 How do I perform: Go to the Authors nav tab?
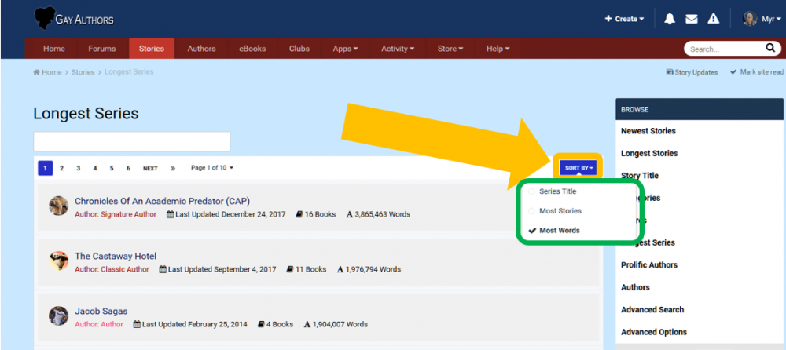coord(201,49)
